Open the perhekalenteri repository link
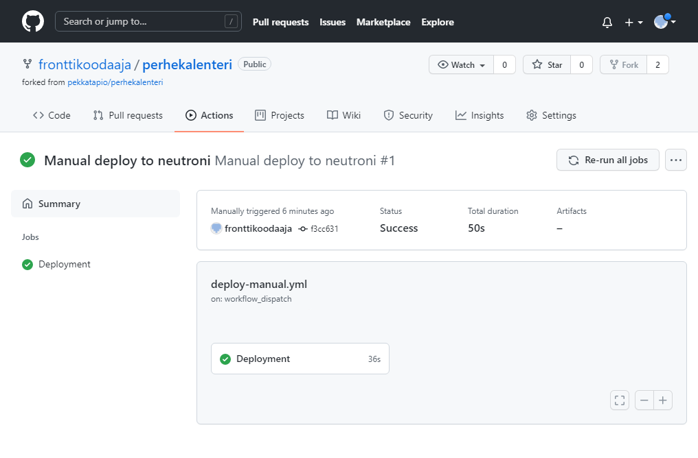This screenshot has height=458, width=698. 187,64
